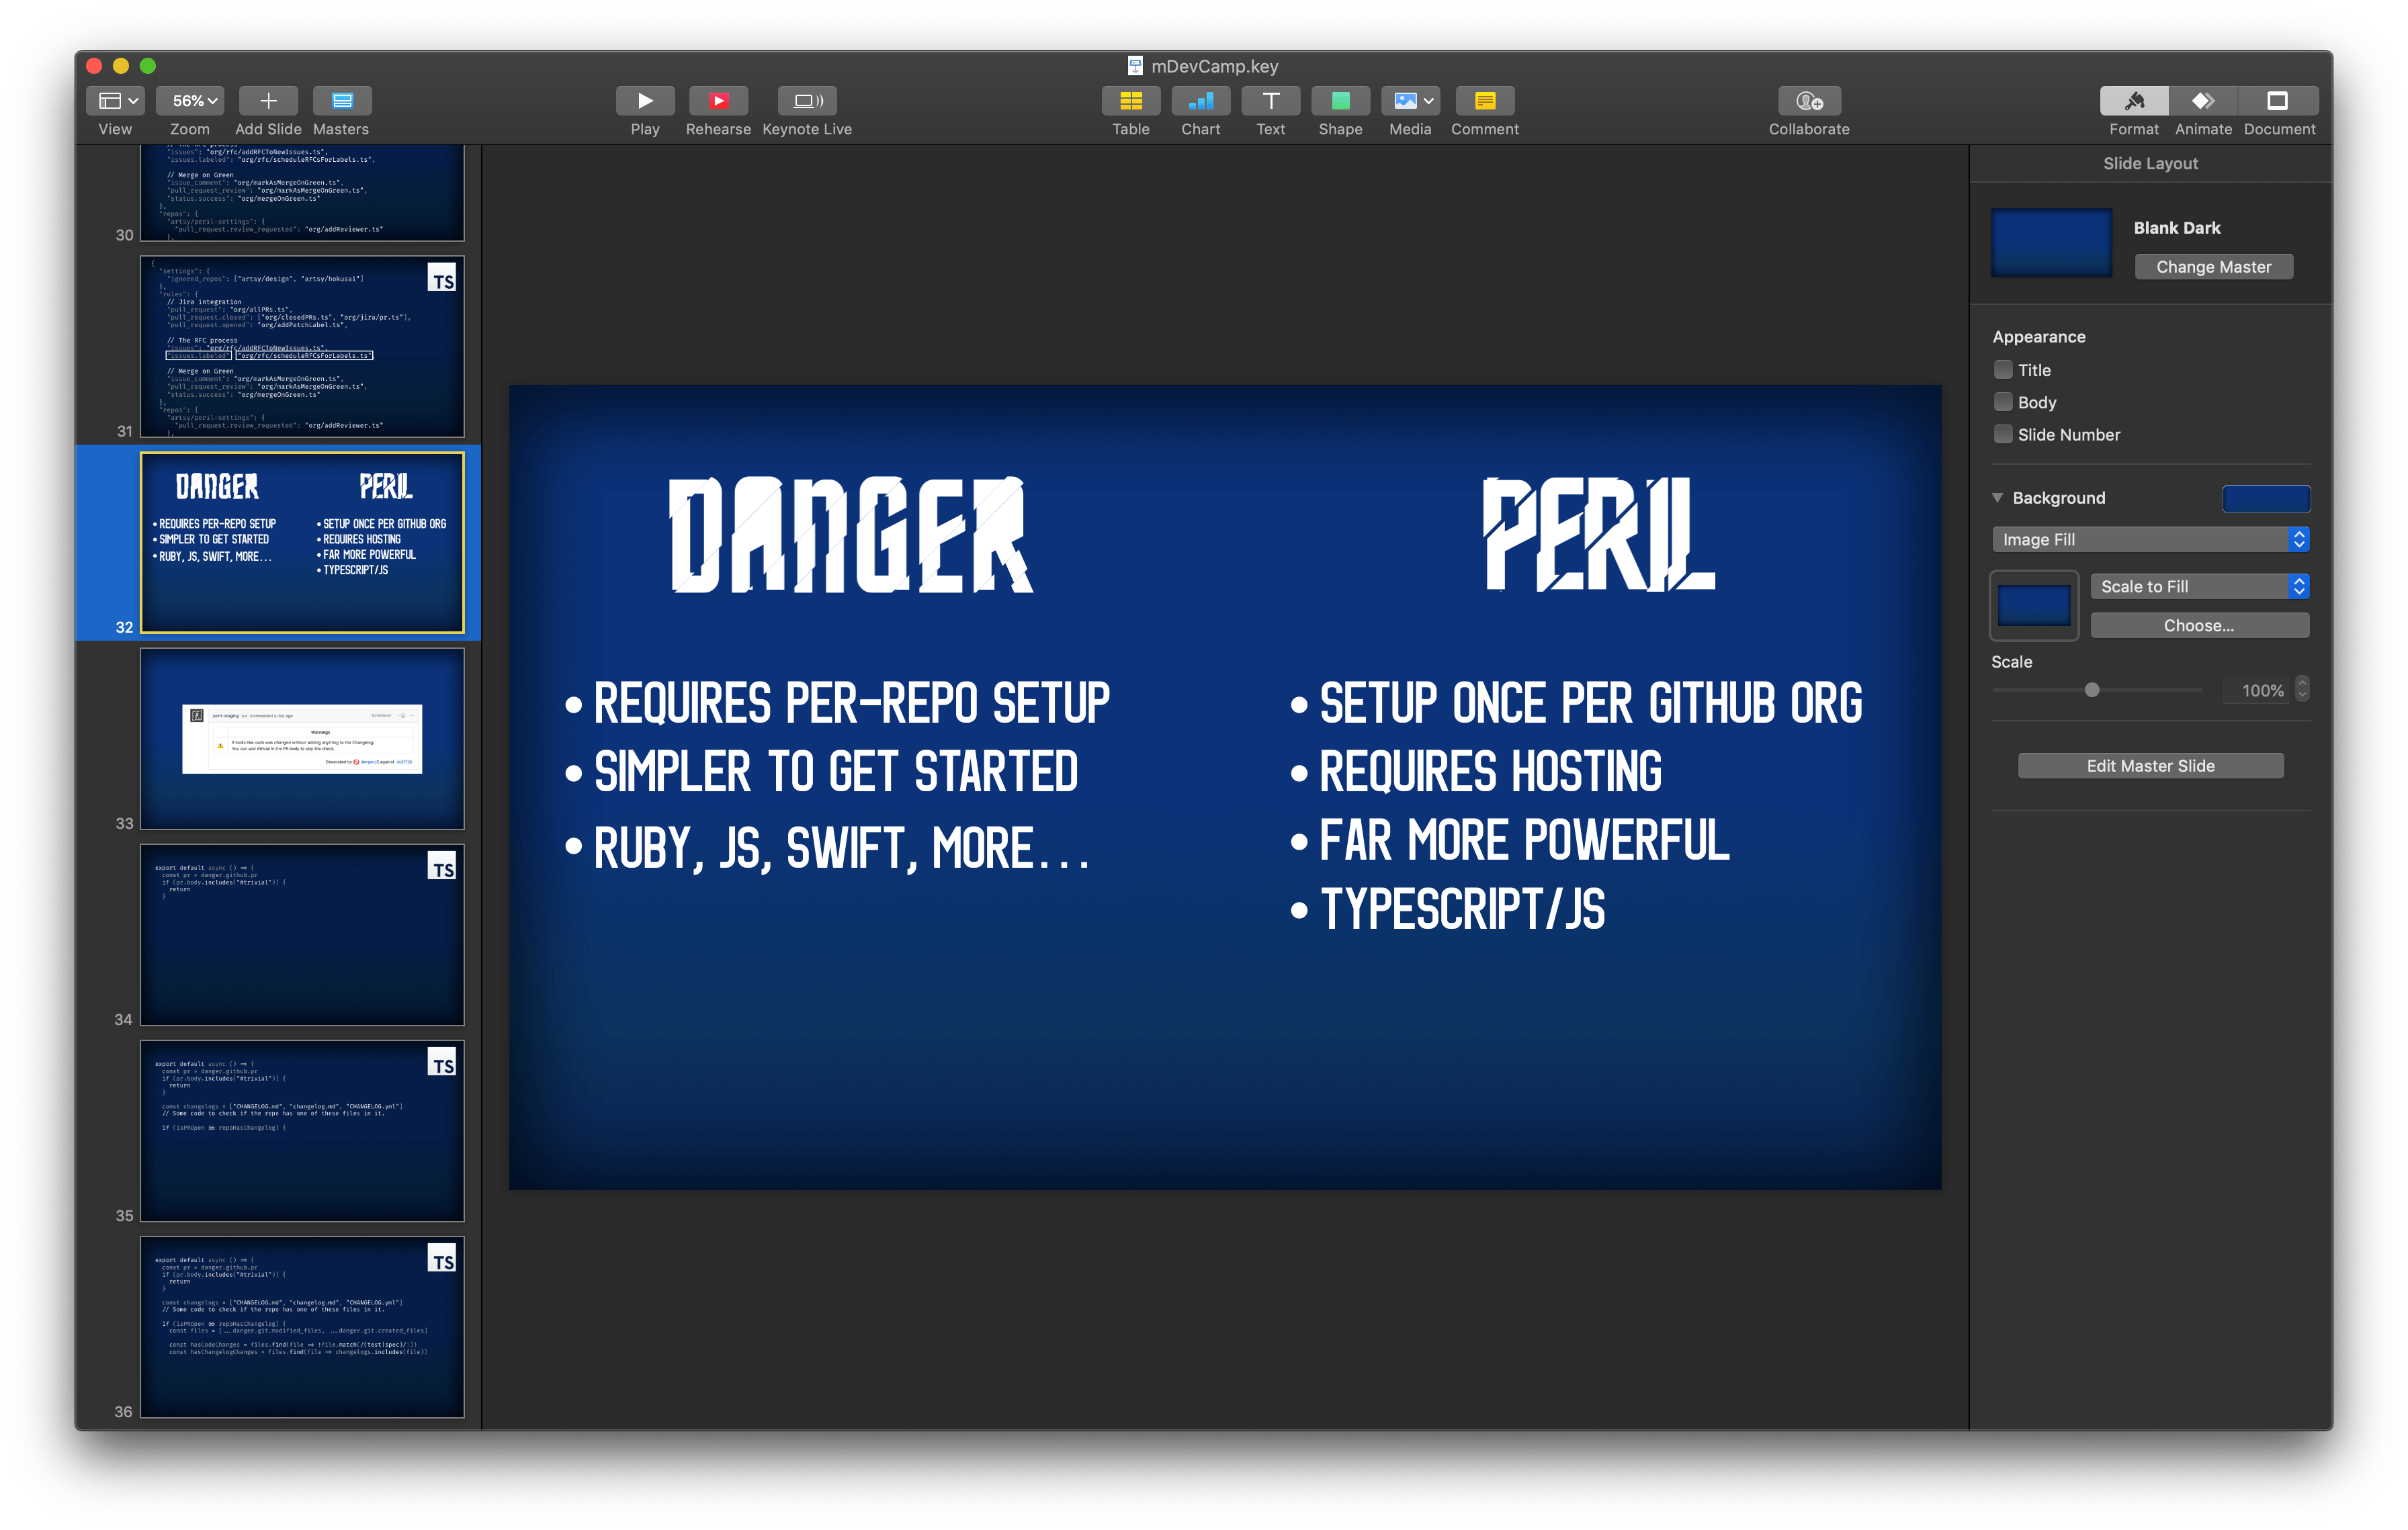
Task: Toggle the Slide Number checkbox
Action: [x=2003, y=434]
